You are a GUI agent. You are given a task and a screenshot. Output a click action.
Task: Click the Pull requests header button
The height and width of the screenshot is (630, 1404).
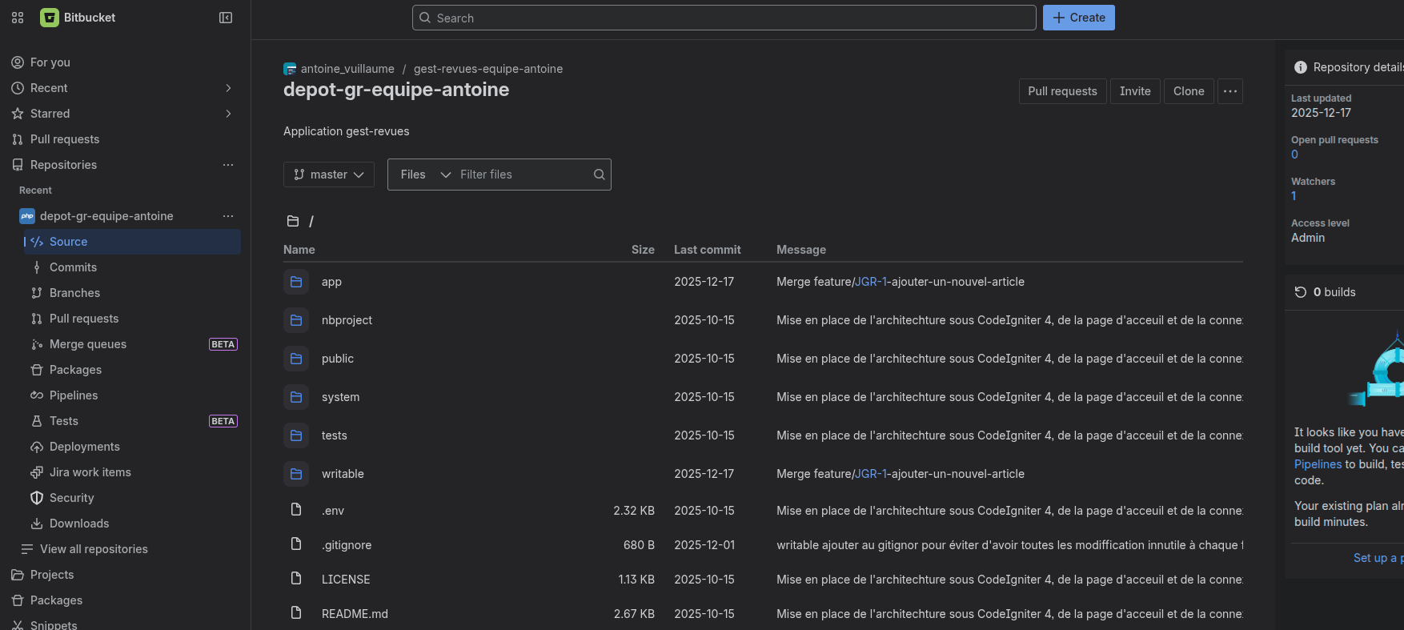coord(1062,91)
